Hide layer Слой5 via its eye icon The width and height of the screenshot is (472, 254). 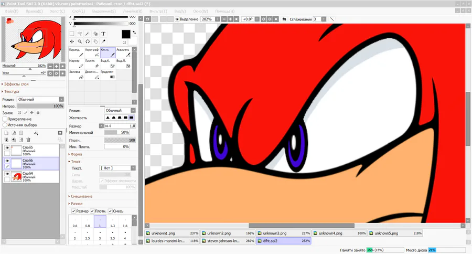[7, 147]
